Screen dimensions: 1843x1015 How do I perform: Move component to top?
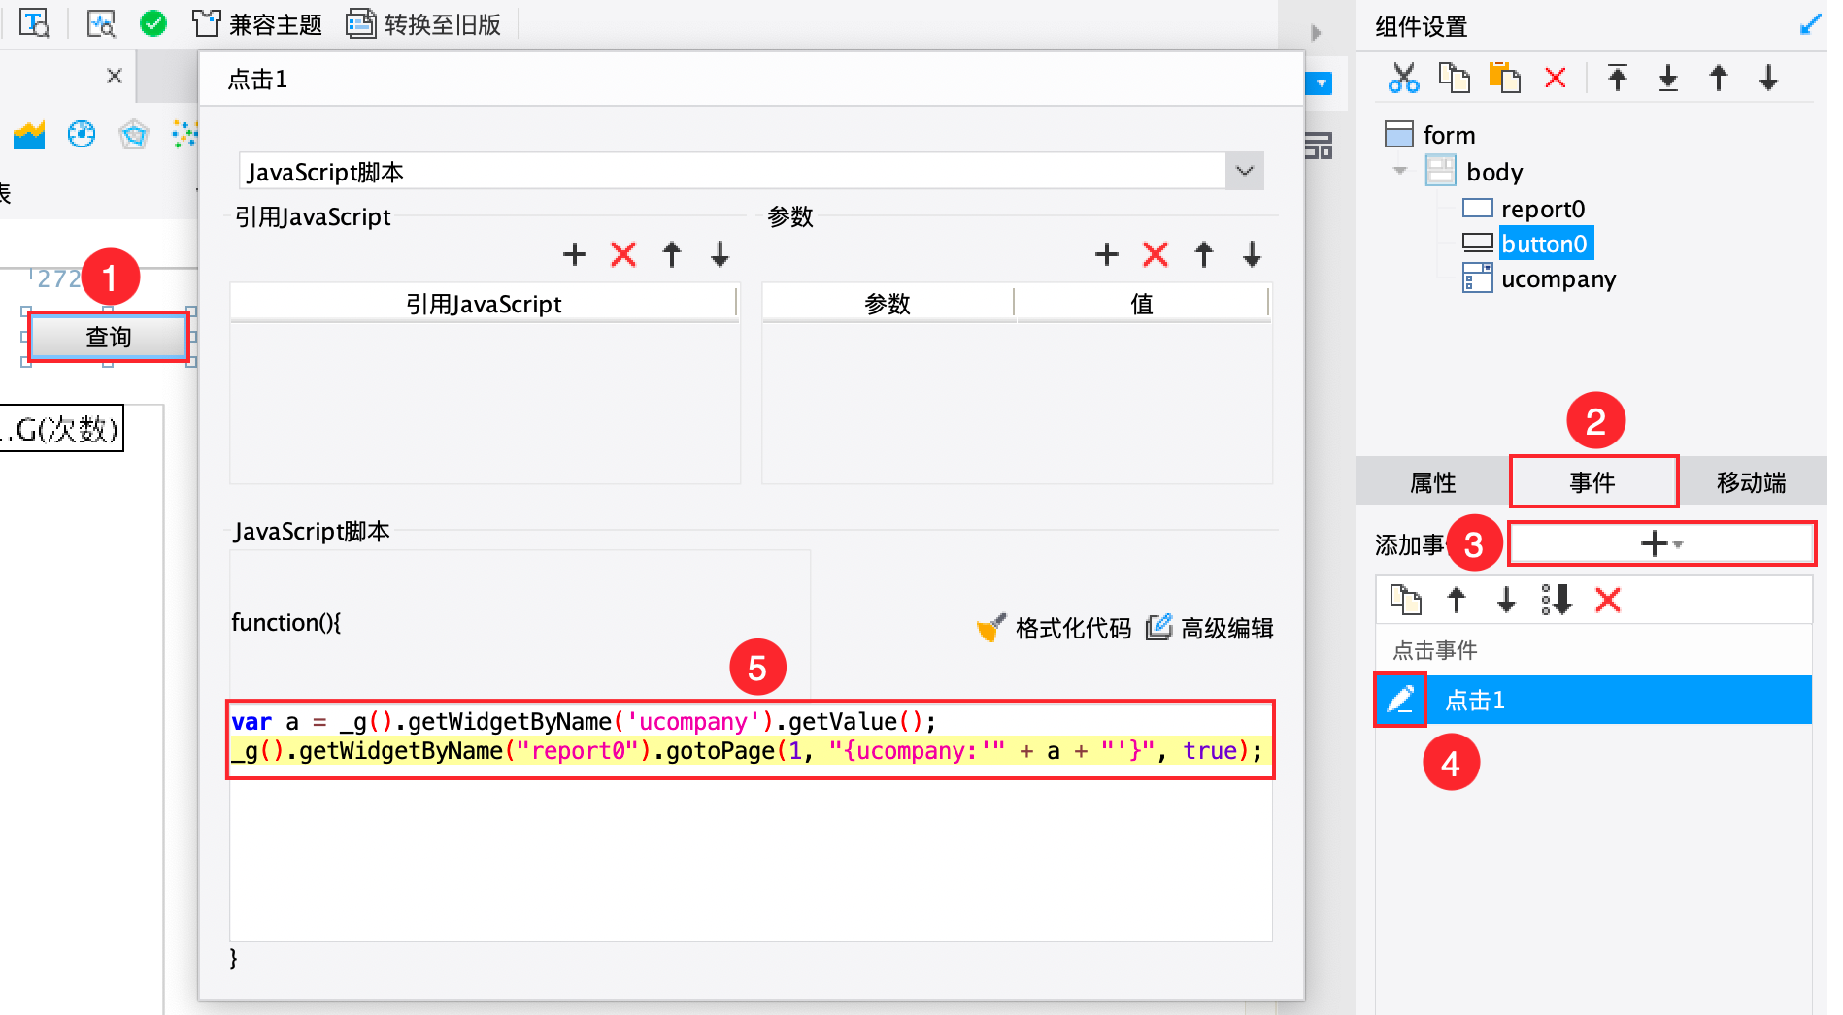tap(1618, 78)
